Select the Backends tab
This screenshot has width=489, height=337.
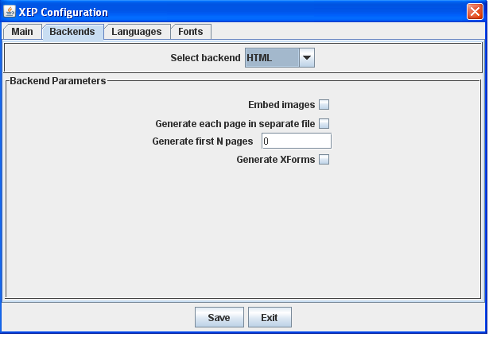click(72, 32)
